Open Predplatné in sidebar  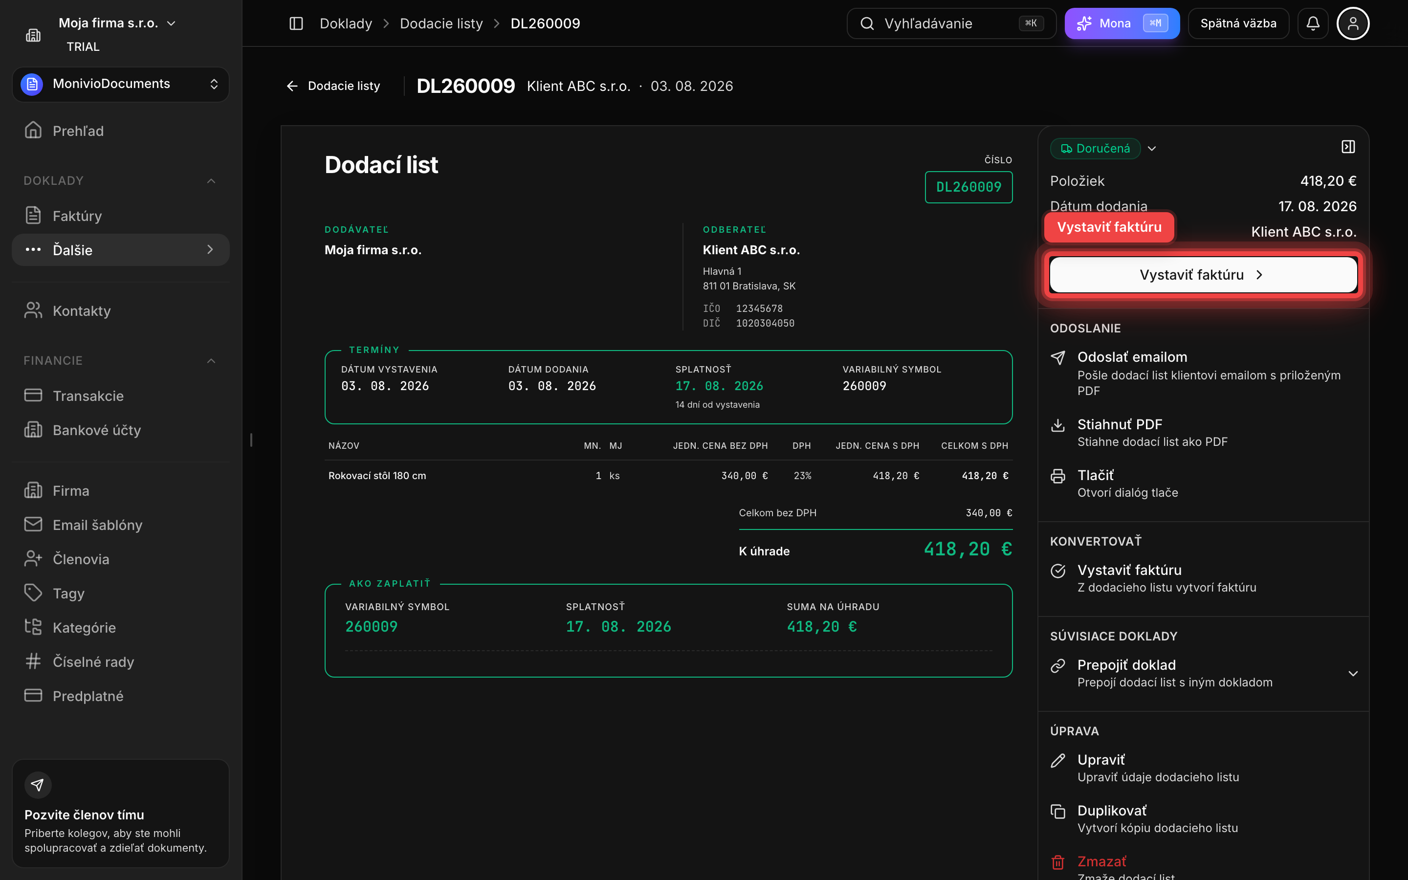pyautogui.click(x=120, y=696)
